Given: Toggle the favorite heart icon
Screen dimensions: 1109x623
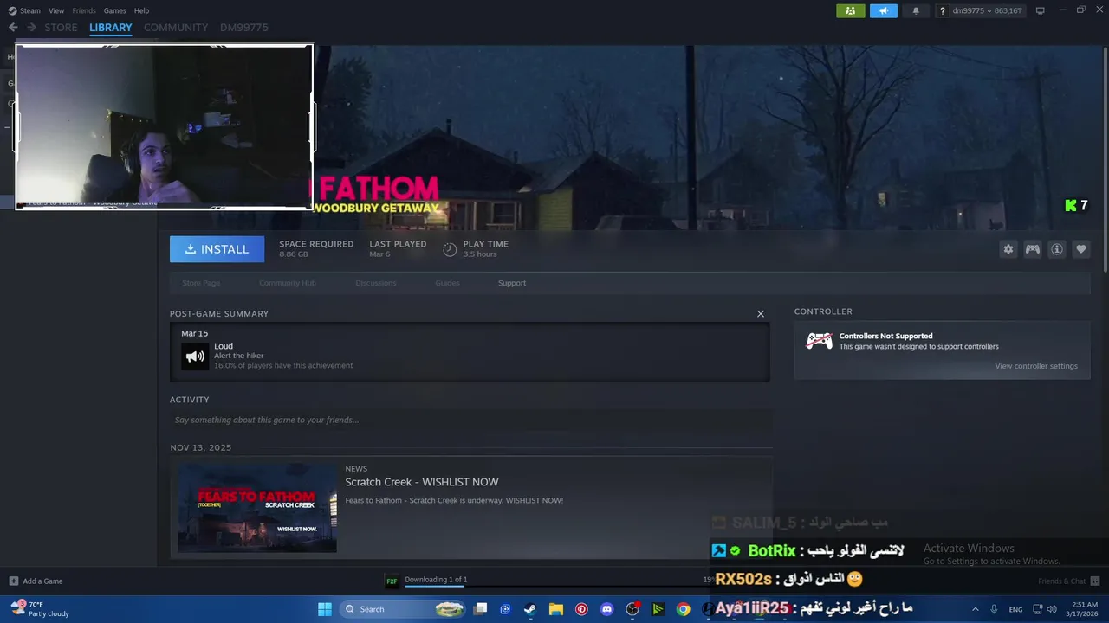Looking at the screenshot, I should click(x=1081, y=249).
